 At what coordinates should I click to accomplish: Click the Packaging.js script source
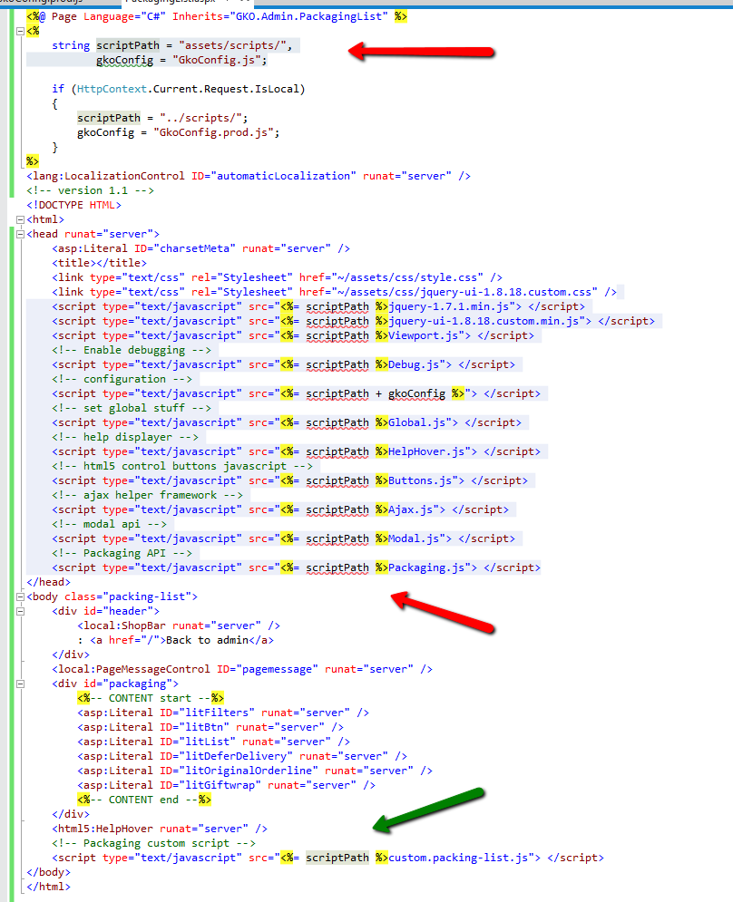(x=426, y=567)
